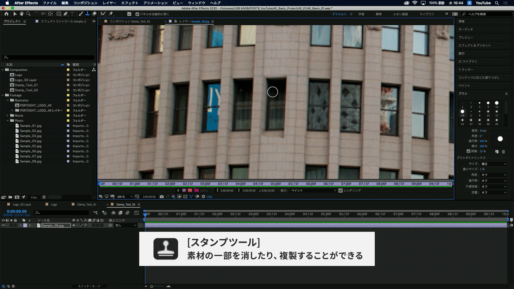Open the Home screen icon

pos(6,14)
